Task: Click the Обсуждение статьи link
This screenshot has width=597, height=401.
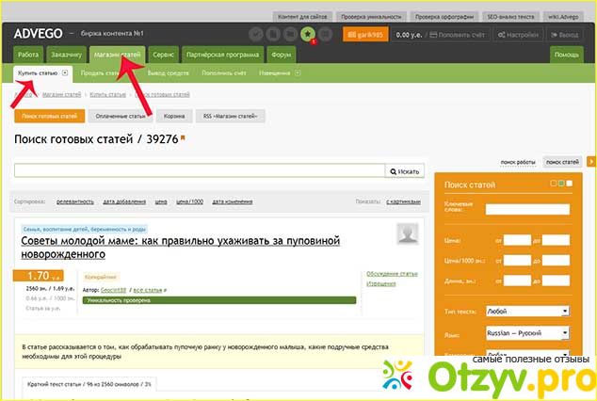Action: pos(392,274)
